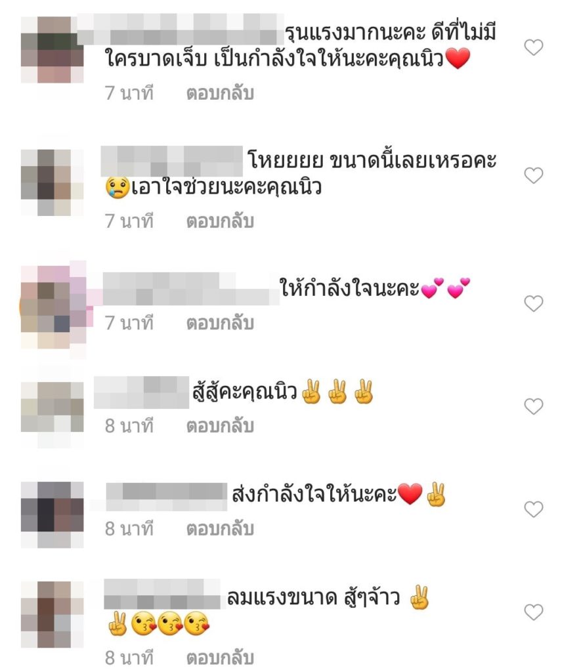Open avatar next to ส่งกำลังใจให้นะคะ comment
The width and height of the screenshot is (579, 672).
pos(53,514)
